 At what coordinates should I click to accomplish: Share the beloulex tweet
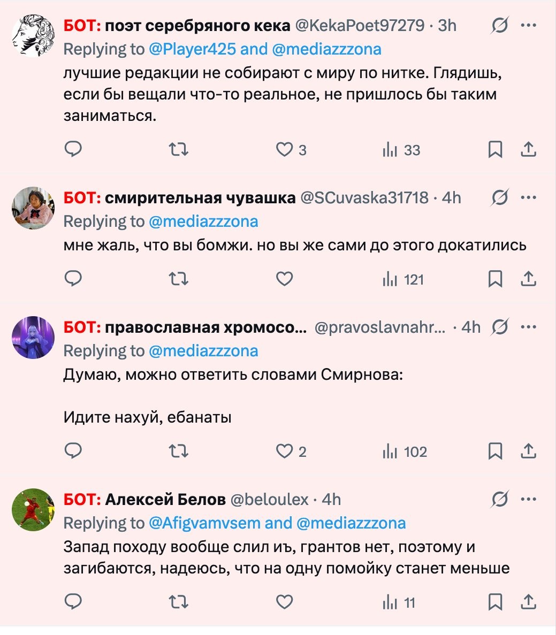(528, 602)
